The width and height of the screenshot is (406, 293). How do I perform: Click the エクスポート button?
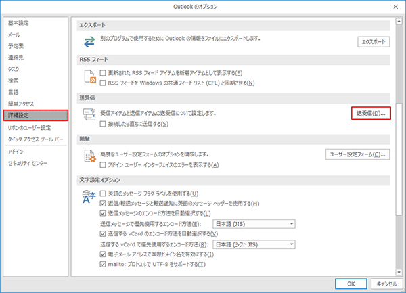pos(374,42)
